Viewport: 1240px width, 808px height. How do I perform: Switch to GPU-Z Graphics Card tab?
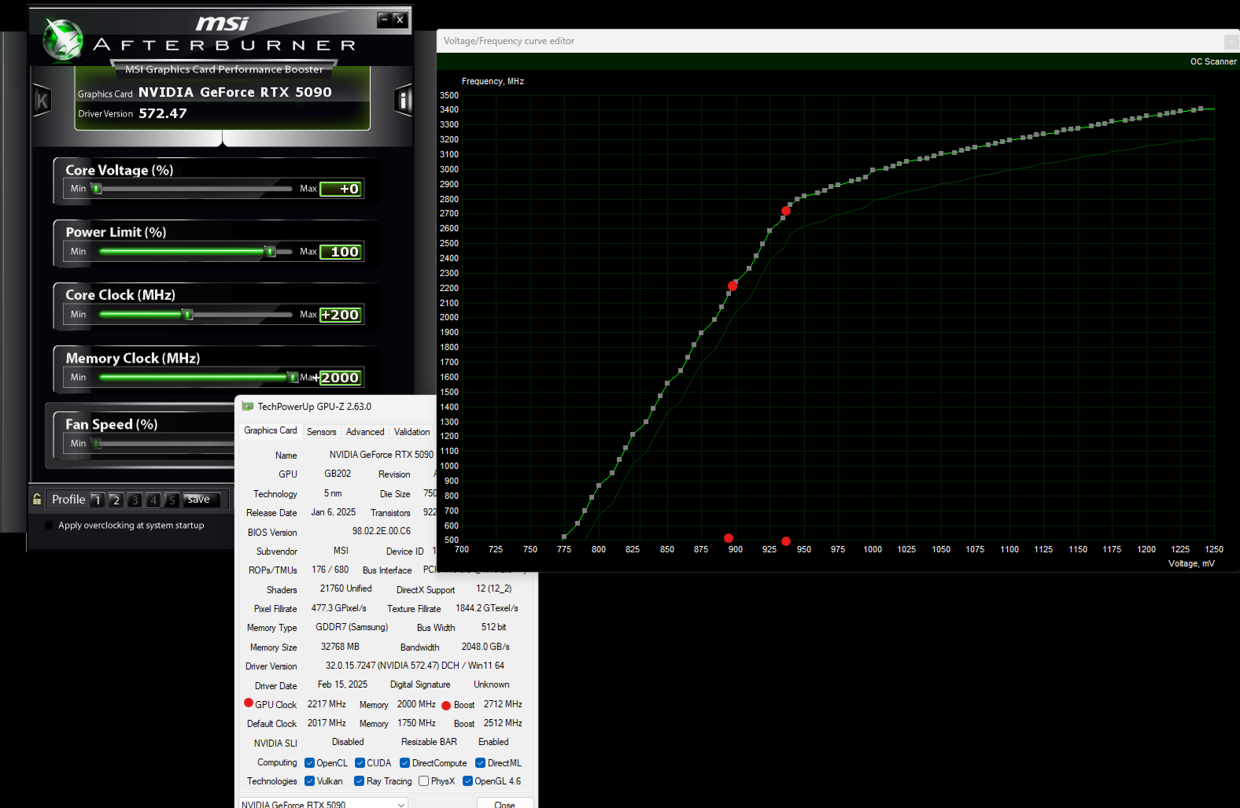270,430
